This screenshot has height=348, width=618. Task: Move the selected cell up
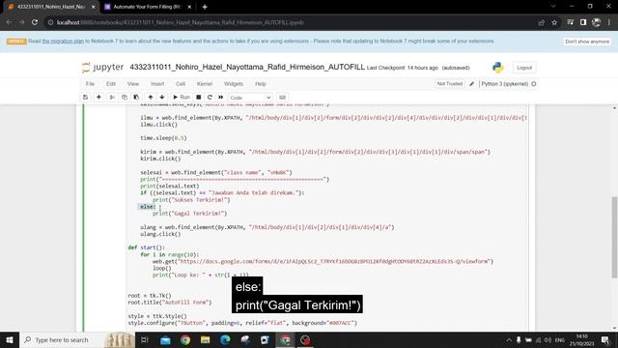151,97
